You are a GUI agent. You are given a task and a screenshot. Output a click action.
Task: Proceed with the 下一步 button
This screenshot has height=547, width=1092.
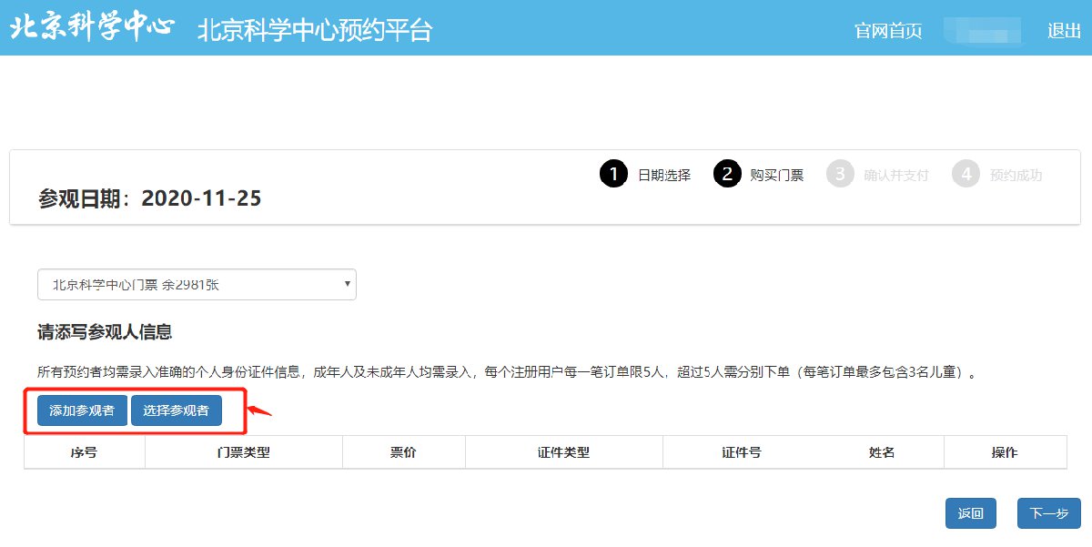1048,513
